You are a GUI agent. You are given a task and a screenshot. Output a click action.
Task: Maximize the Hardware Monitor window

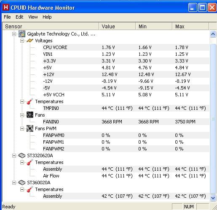[202, 8]
